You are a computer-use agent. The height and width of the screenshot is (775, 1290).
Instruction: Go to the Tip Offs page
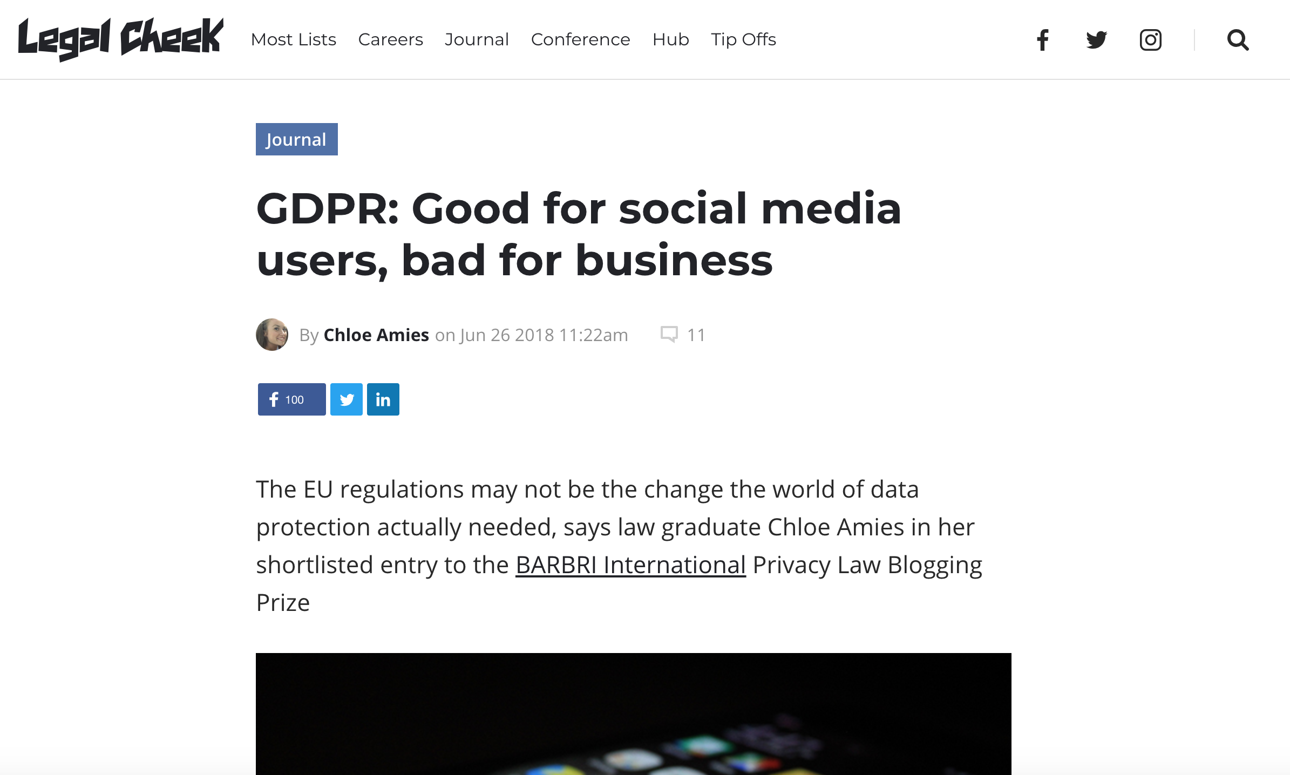coord(743,39)
